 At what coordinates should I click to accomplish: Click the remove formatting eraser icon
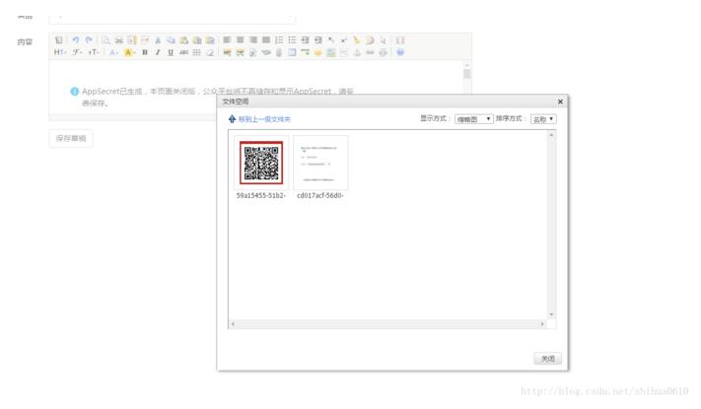pos(210,52)
